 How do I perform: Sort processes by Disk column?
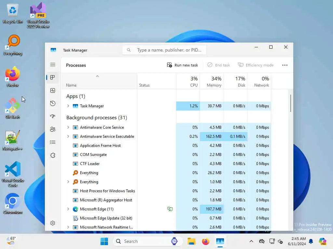point(235,81)
